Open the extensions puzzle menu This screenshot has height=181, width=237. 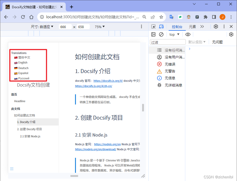coord(206,17)
